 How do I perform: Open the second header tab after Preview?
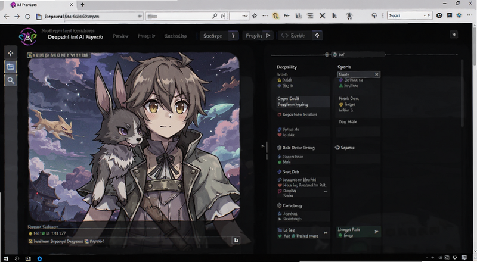pos(146,36)
